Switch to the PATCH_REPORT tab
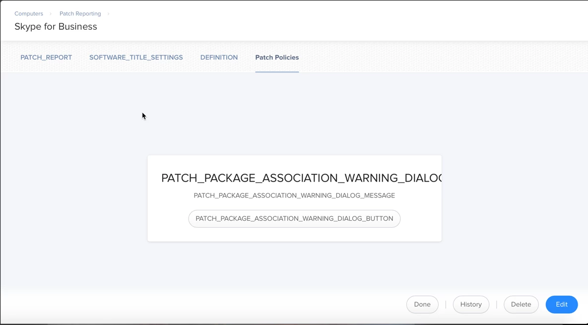This screenshot has width=588, height=325. (46, 58)
